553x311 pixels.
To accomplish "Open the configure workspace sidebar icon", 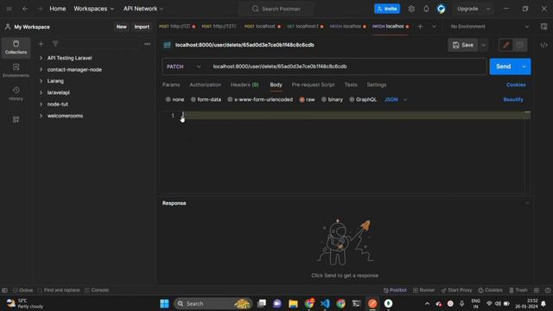I will (x=16, y=119).
